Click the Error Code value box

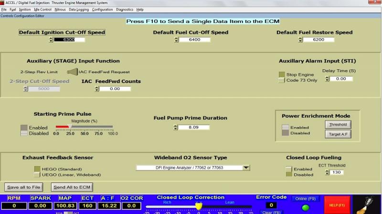(x=271, y=205)
